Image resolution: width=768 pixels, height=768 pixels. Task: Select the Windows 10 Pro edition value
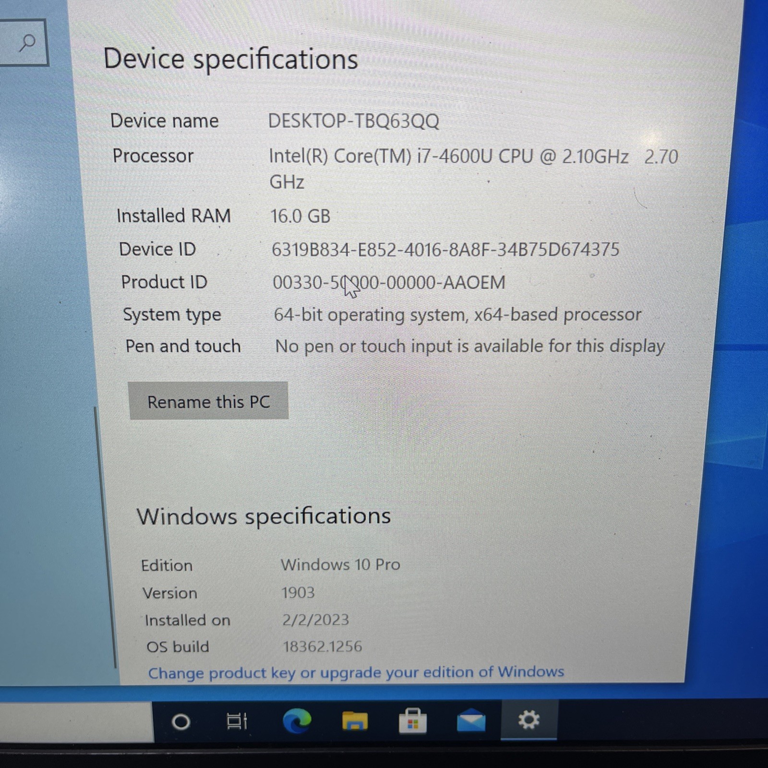tap(341, 564)
